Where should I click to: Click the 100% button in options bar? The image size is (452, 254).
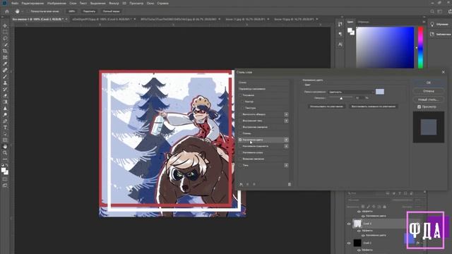pos(71,11)
